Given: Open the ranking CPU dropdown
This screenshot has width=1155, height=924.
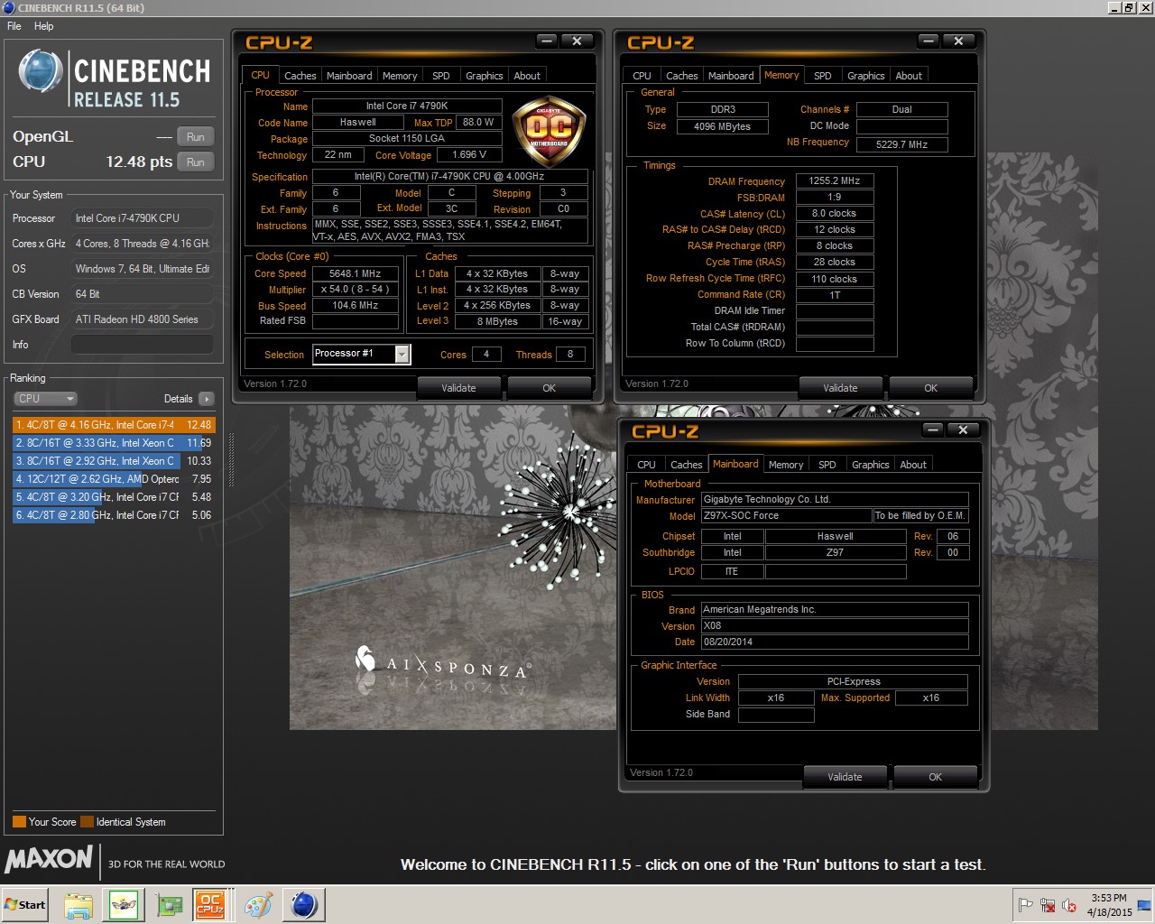Looking at the screenshot, I should [x=45, y=399].
